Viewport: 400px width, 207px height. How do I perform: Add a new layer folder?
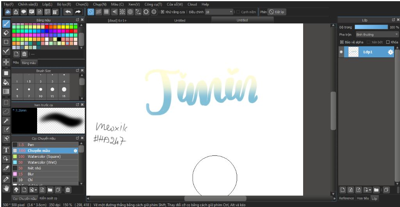pyautogui.click(x=376, y=190)
